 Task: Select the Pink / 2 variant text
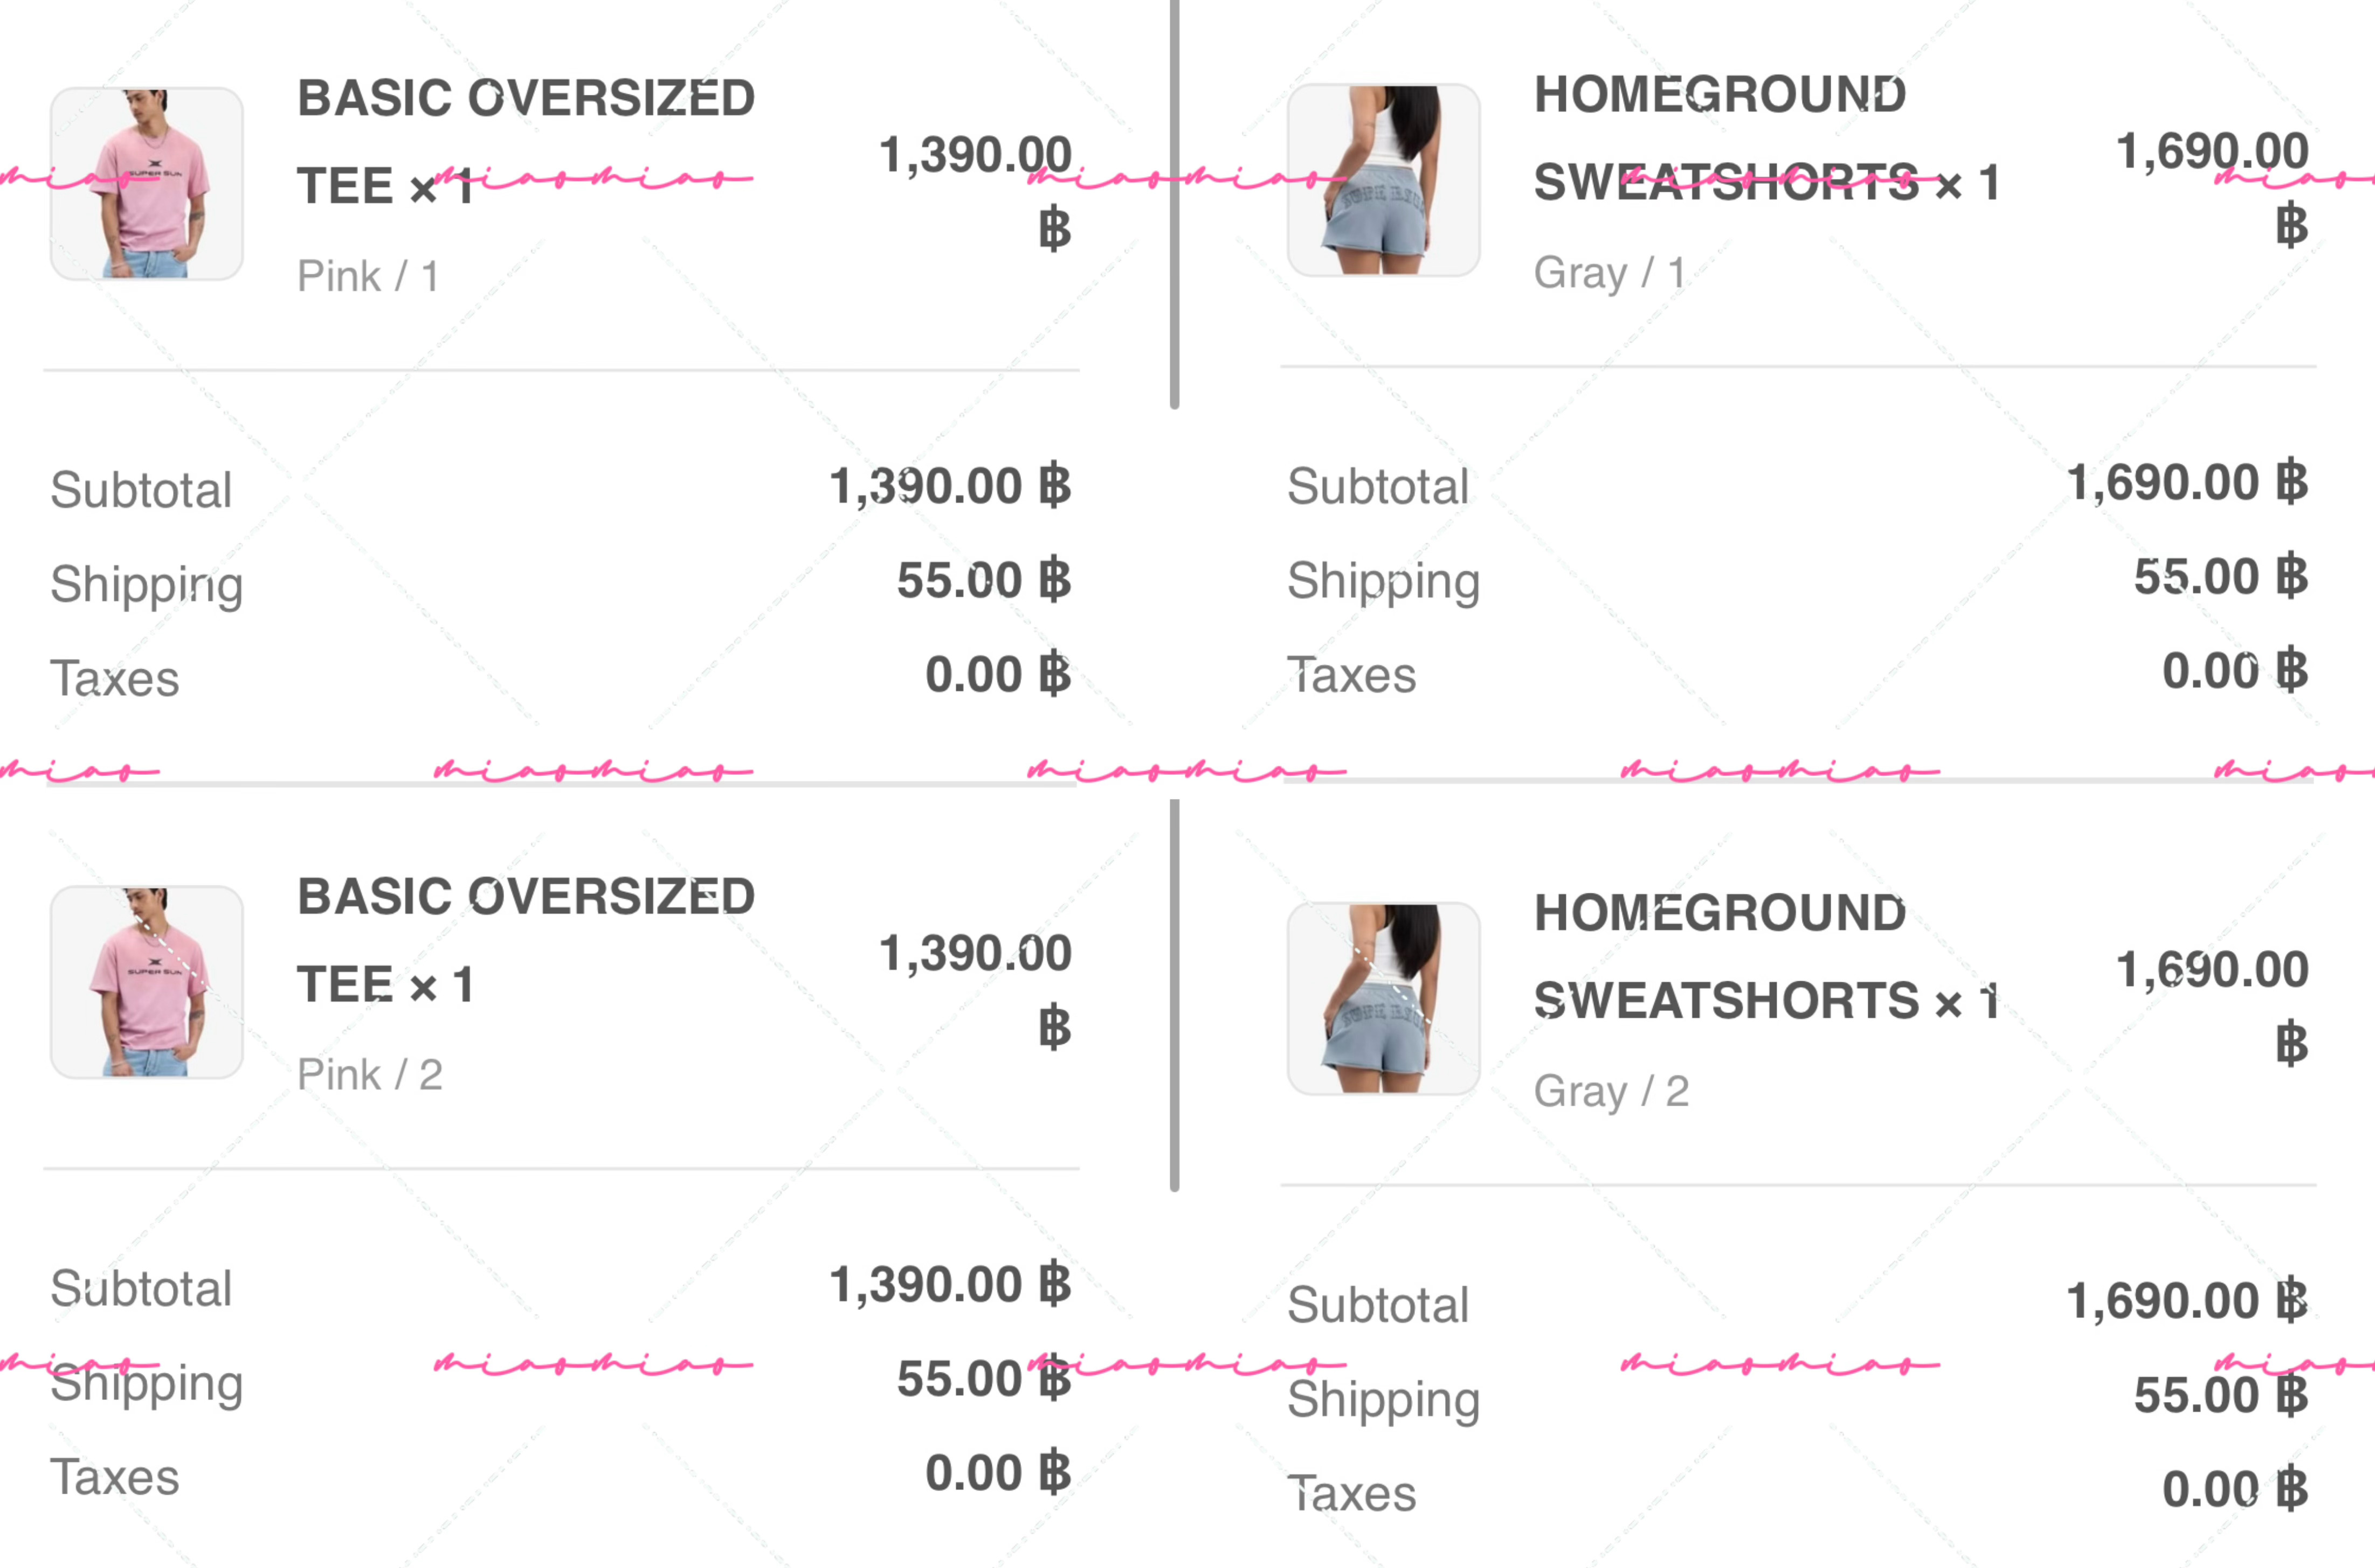coord(370,1075)
